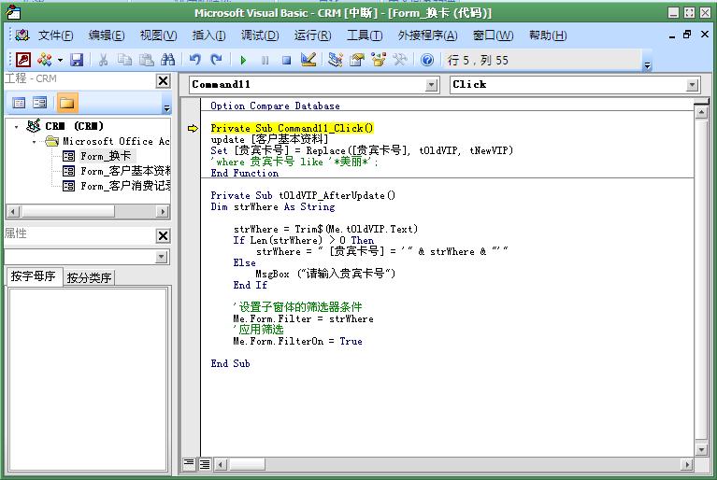717x480 pixels.
Task: Expand project panel toolbar options chevron
Action: (x=167, y=108)
